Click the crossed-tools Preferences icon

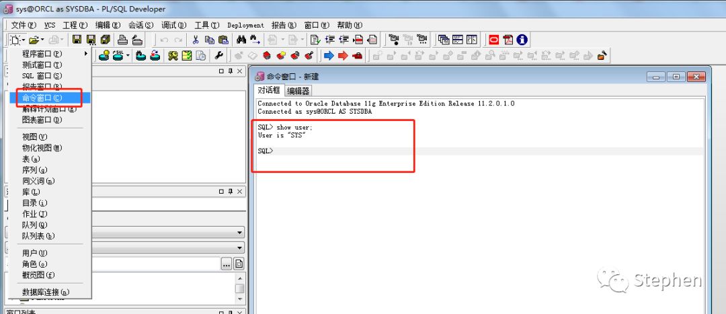(173, 56)
